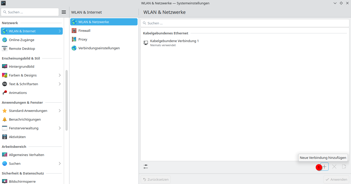Screen dimensions: 351x184
Task: Open Hintergrundbild settings
Action: pyautogui.click(x=22, y=66)
